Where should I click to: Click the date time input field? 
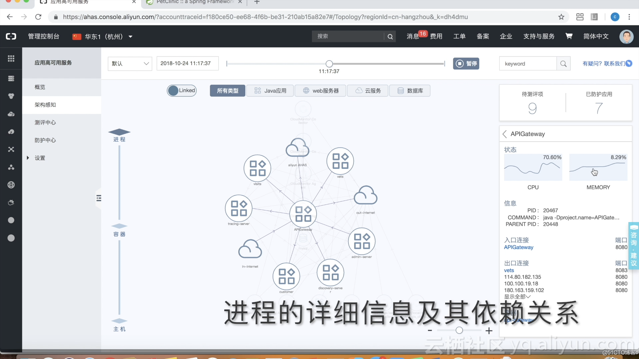click(187, 63)
